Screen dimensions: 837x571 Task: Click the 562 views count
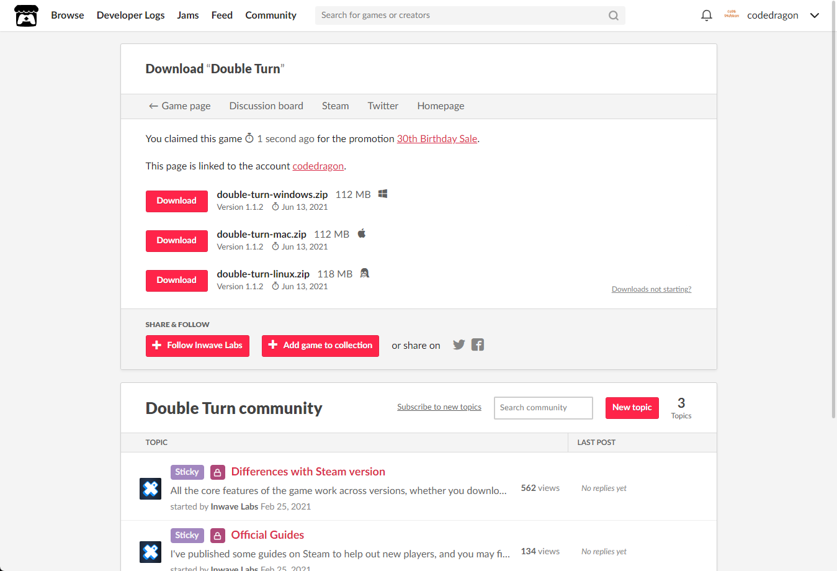[x=540, y=488]
